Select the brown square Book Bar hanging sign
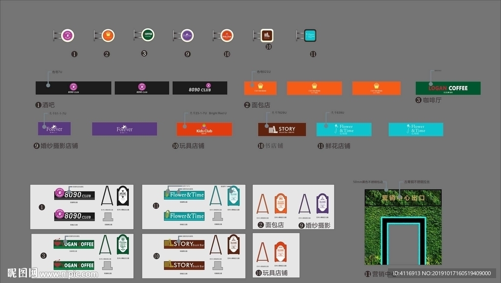The width and height of the screenshot is (501, 283). [267, 35]
